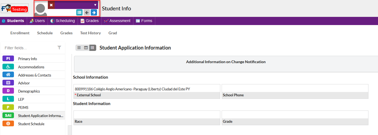Open Student Schedule category
Screen dimensions: 378x135
(x=33, y=124)
